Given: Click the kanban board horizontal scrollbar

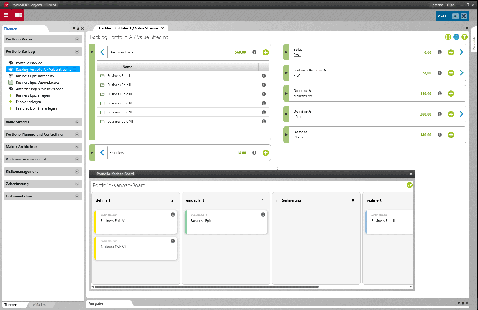Looking at the screenshot, I should point(207,287).
